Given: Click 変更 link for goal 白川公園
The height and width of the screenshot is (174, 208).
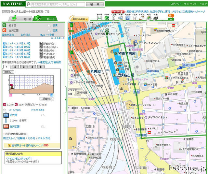Looking at the screenshot, I should [x=55, y=30].
